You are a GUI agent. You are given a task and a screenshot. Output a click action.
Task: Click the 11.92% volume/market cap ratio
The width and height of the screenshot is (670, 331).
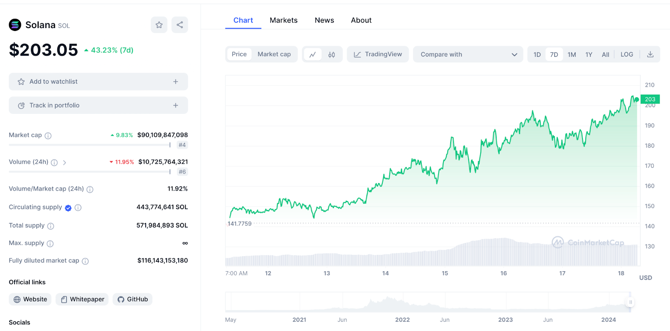(x=178, y=189)
